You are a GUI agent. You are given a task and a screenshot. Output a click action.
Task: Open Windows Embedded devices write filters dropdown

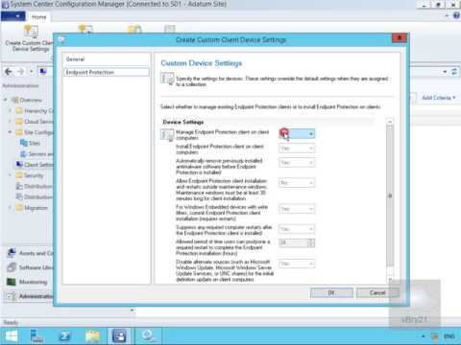tap(297, 209)
